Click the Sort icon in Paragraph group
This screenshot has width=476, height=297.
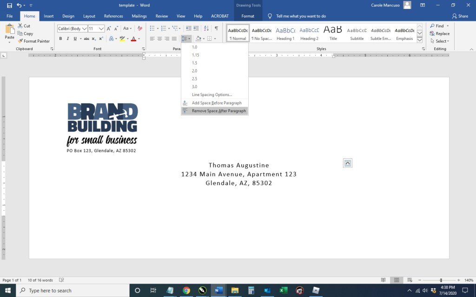[x=206, y=29]
